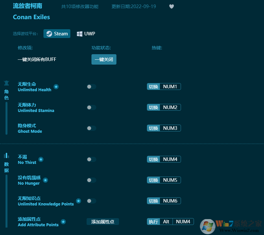Image resolution: width=264 pixels, height=235 pixels.
Task: Click the Steam logo icon
Action: [49, 33]
